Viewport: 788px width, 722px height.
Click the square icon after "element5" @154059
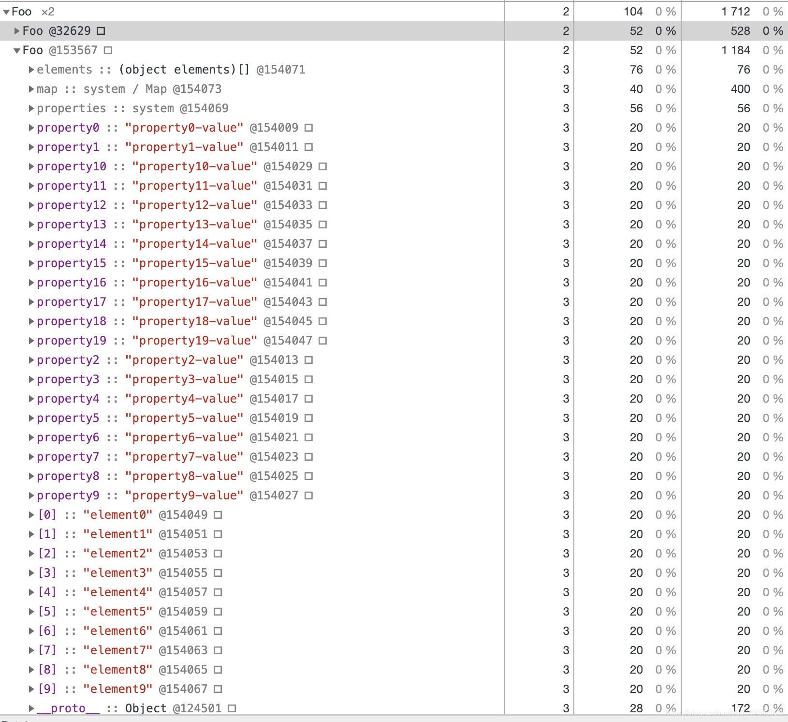pos(218,612)
